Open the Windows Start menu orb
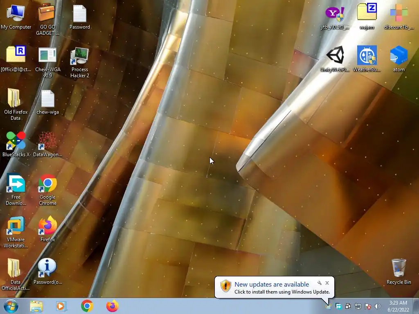The width and height of the screenshot is (419, 314). (x=11, y=306)
